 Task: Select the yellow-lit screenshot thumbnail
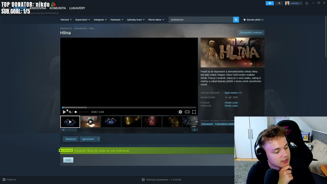[132, 122]
